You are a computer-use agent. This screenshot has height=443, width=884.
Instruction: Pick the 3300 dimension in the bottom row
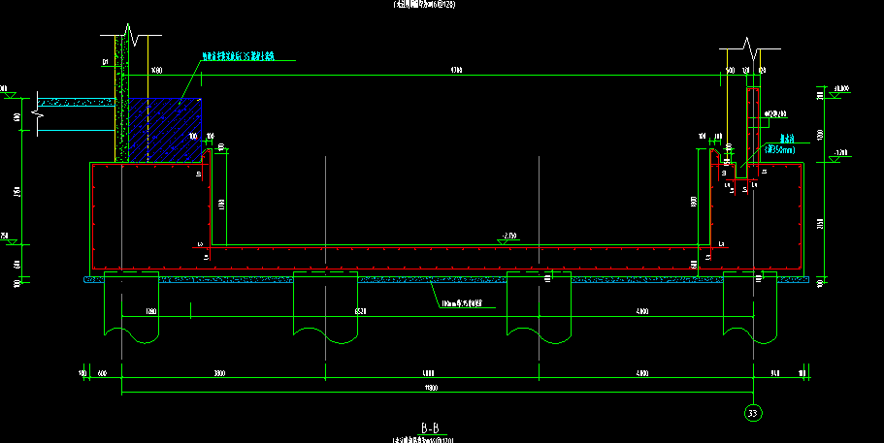coord(220,373)
